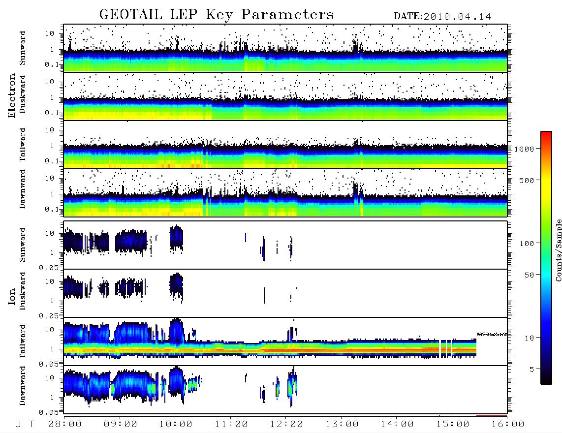Click the 50 colorbar tick value
The height and width of the screenshot is (433, 562).
[x=529, y=275]
